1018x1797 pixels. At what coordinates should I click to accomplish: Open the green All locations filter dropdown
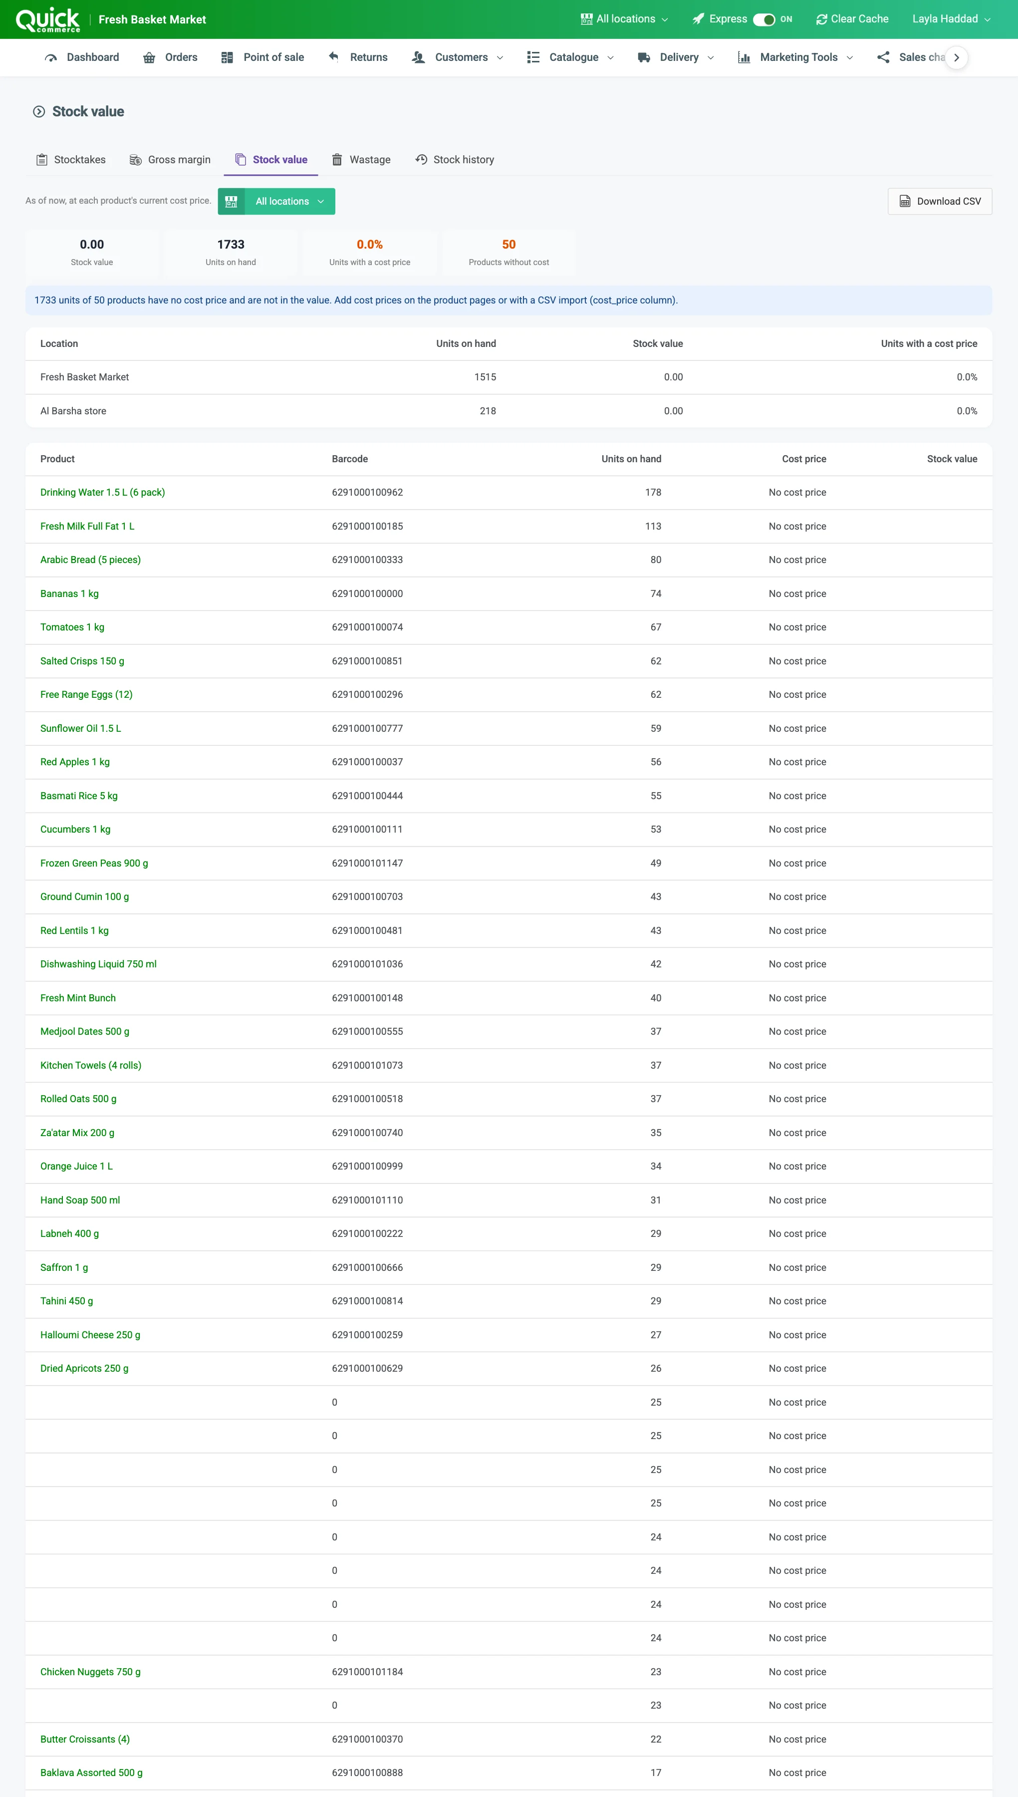click(276, 201)
